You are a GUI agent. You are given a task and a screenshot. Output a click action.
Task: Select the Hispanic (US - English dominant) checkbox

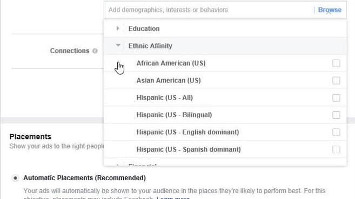pyautogui.click(x=336, y=132)
